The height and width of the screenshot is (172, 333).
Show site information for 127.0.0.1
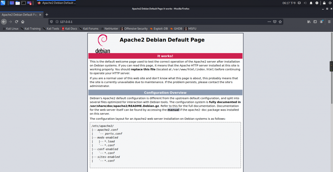coord(57,22)
